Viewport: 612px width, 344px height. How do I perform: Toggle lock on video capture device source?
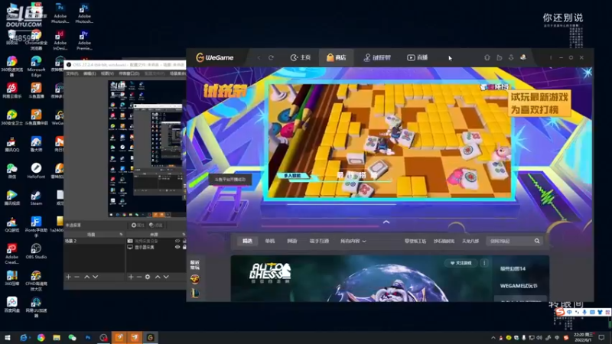click(184, 241)
